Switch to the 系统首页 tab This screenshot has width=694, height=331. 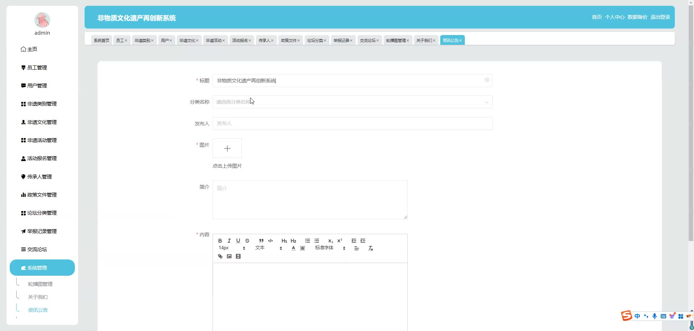coord(102,40)
